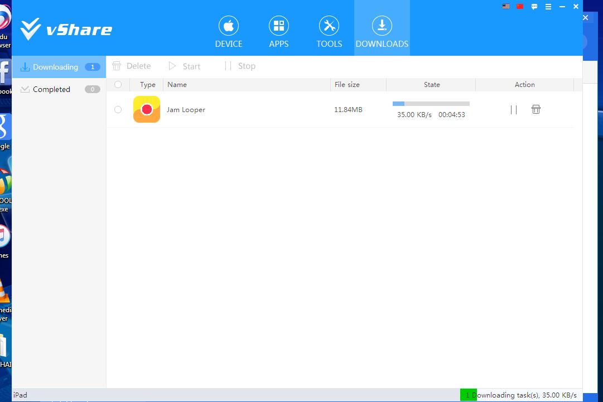This screenshot has width=603, height=402.
Task: Click the Action column header
Action: [x=524, y=85]
